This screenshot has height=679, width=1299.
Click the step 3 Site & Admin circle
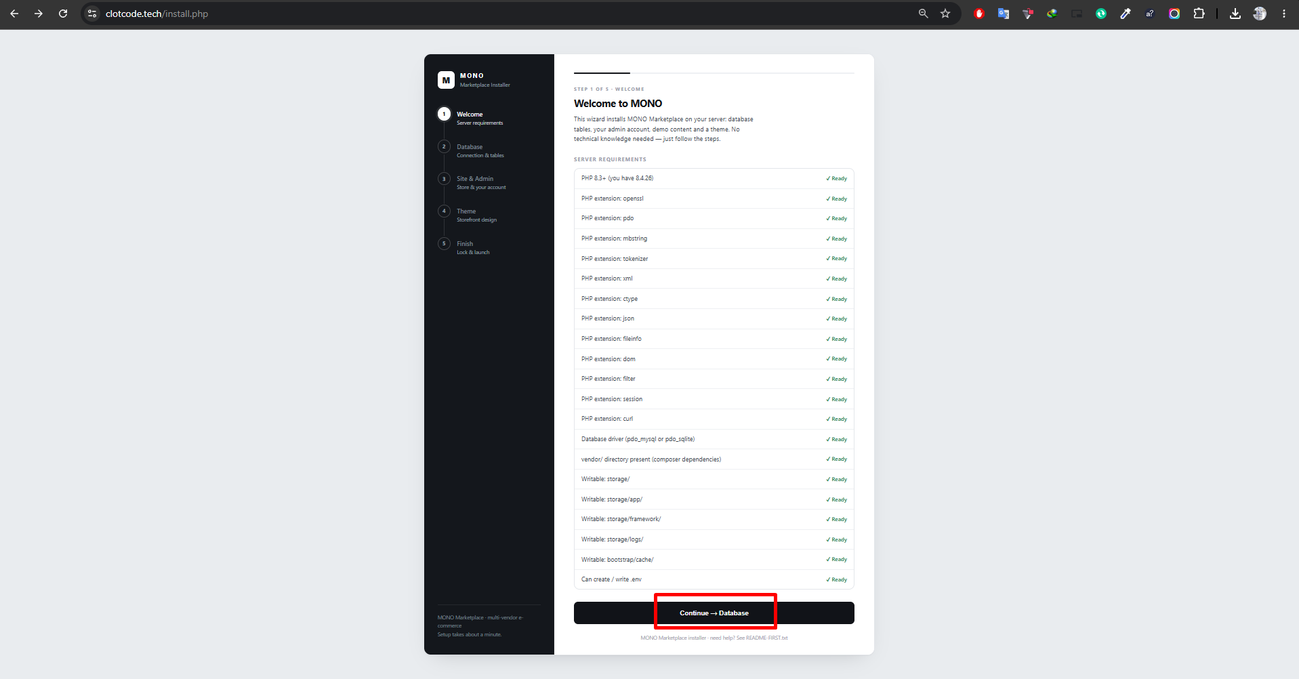click(444, 179)
